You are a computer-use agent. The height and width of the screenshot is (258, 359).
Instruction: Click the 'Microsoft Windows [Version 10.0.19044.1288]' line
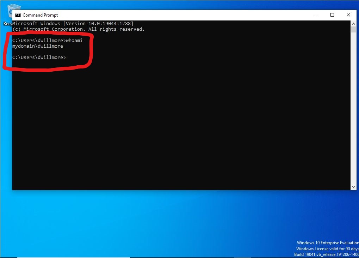pyautogui.click(x=73, y=23)
